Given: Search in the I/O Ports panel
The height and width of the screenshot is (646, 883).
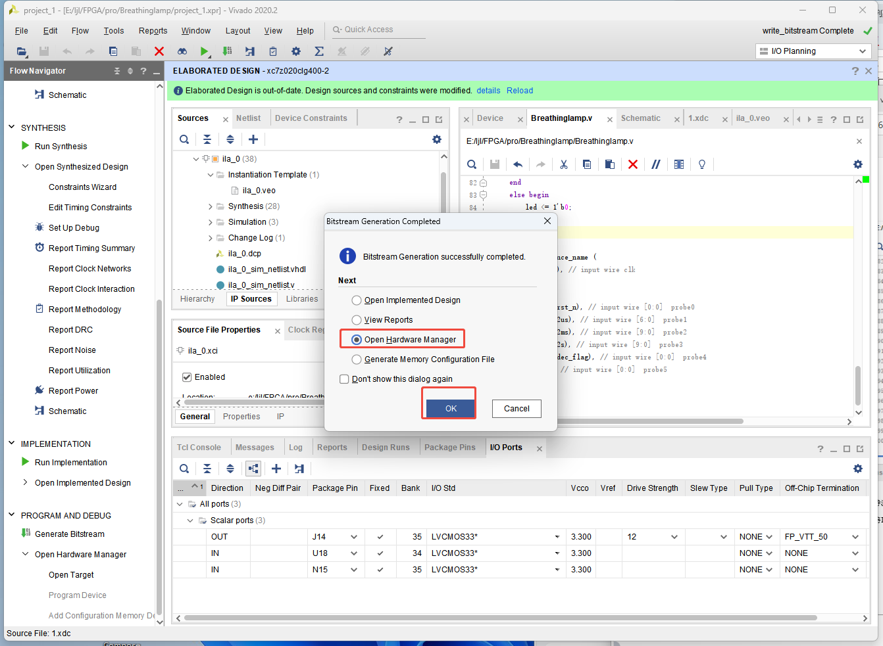Looking at the screenshot, I should click(x=184, y=469).
